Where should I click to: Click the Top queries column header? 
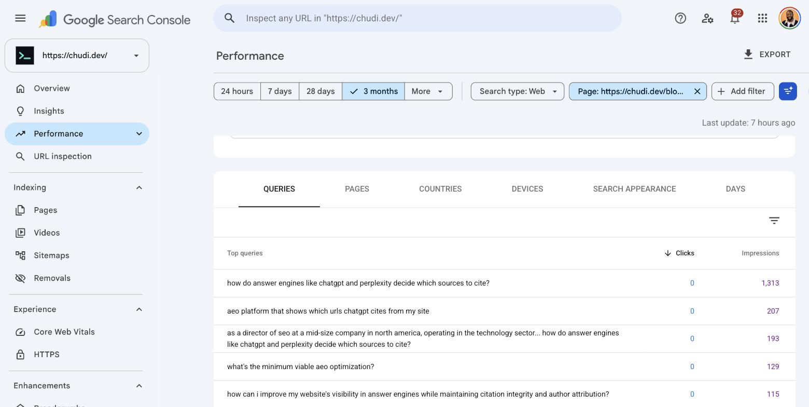(x=245, y=253)
